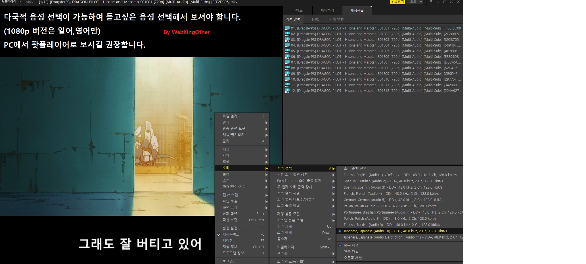
Task: Select Polish (Audio 8) audio track
Action: [399, 219]
